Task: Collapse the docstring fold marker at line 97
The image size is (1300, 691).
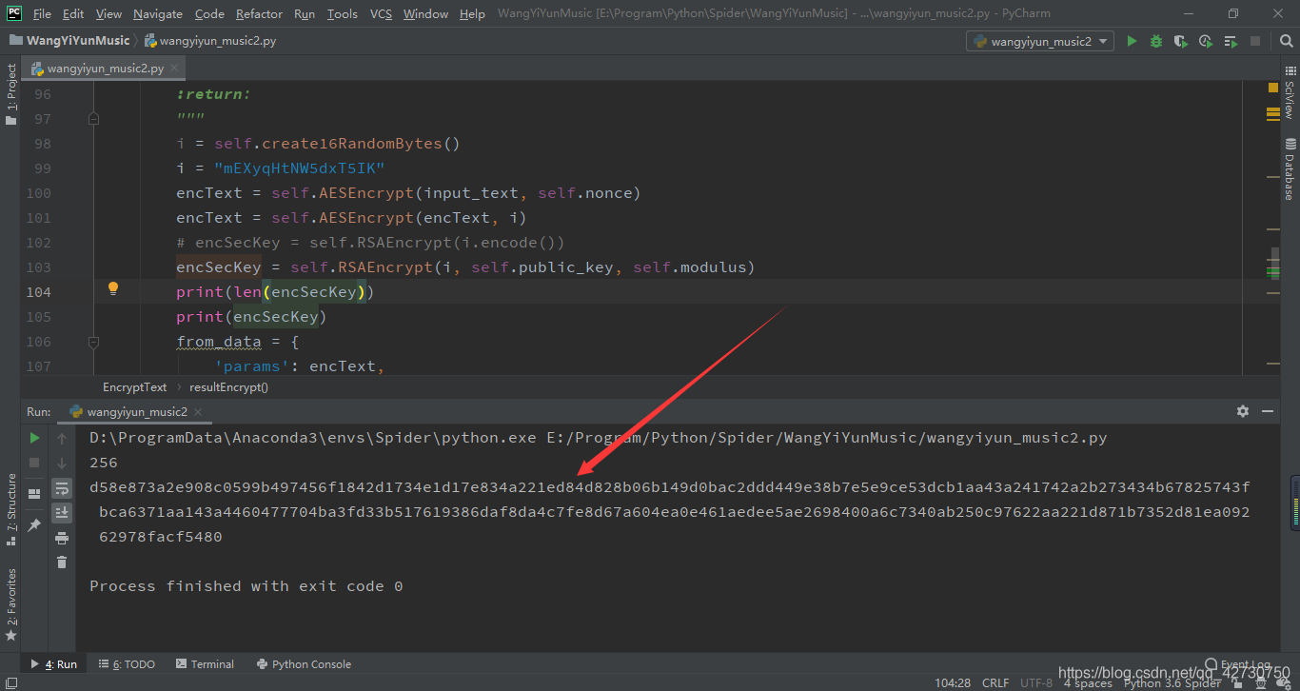Action: (93, 119)
